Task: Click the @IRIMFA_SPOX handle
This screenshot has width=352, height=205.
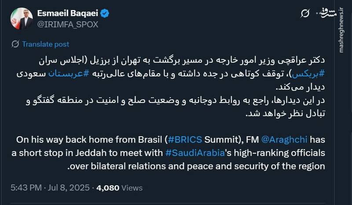Action: (x=65, y=25)
